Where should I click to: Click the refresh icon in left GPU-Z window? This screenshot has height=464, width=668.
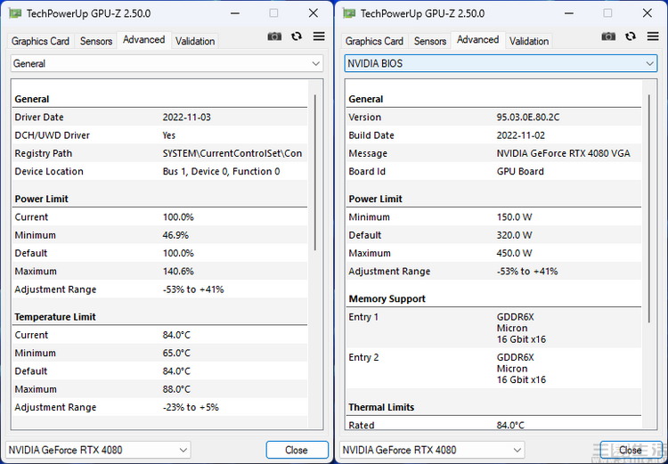tap(297, 37)
